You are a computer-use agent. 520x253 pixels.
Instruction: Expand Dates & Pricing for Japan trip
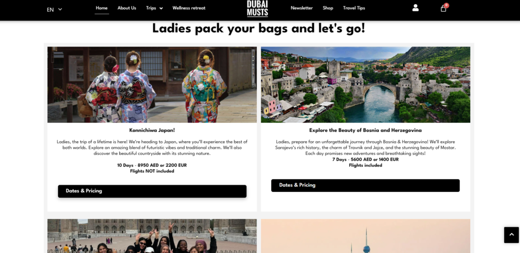coord(152,191)
